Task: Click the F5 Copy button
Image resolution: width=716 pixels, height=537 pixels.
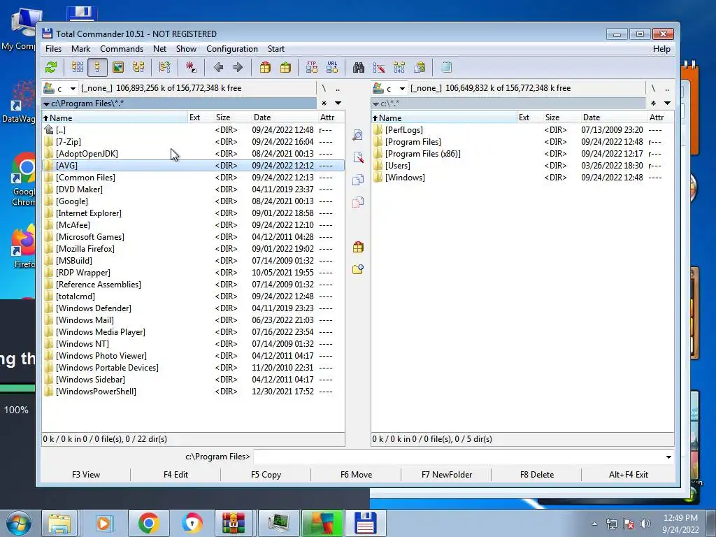Action: [266, 475]
